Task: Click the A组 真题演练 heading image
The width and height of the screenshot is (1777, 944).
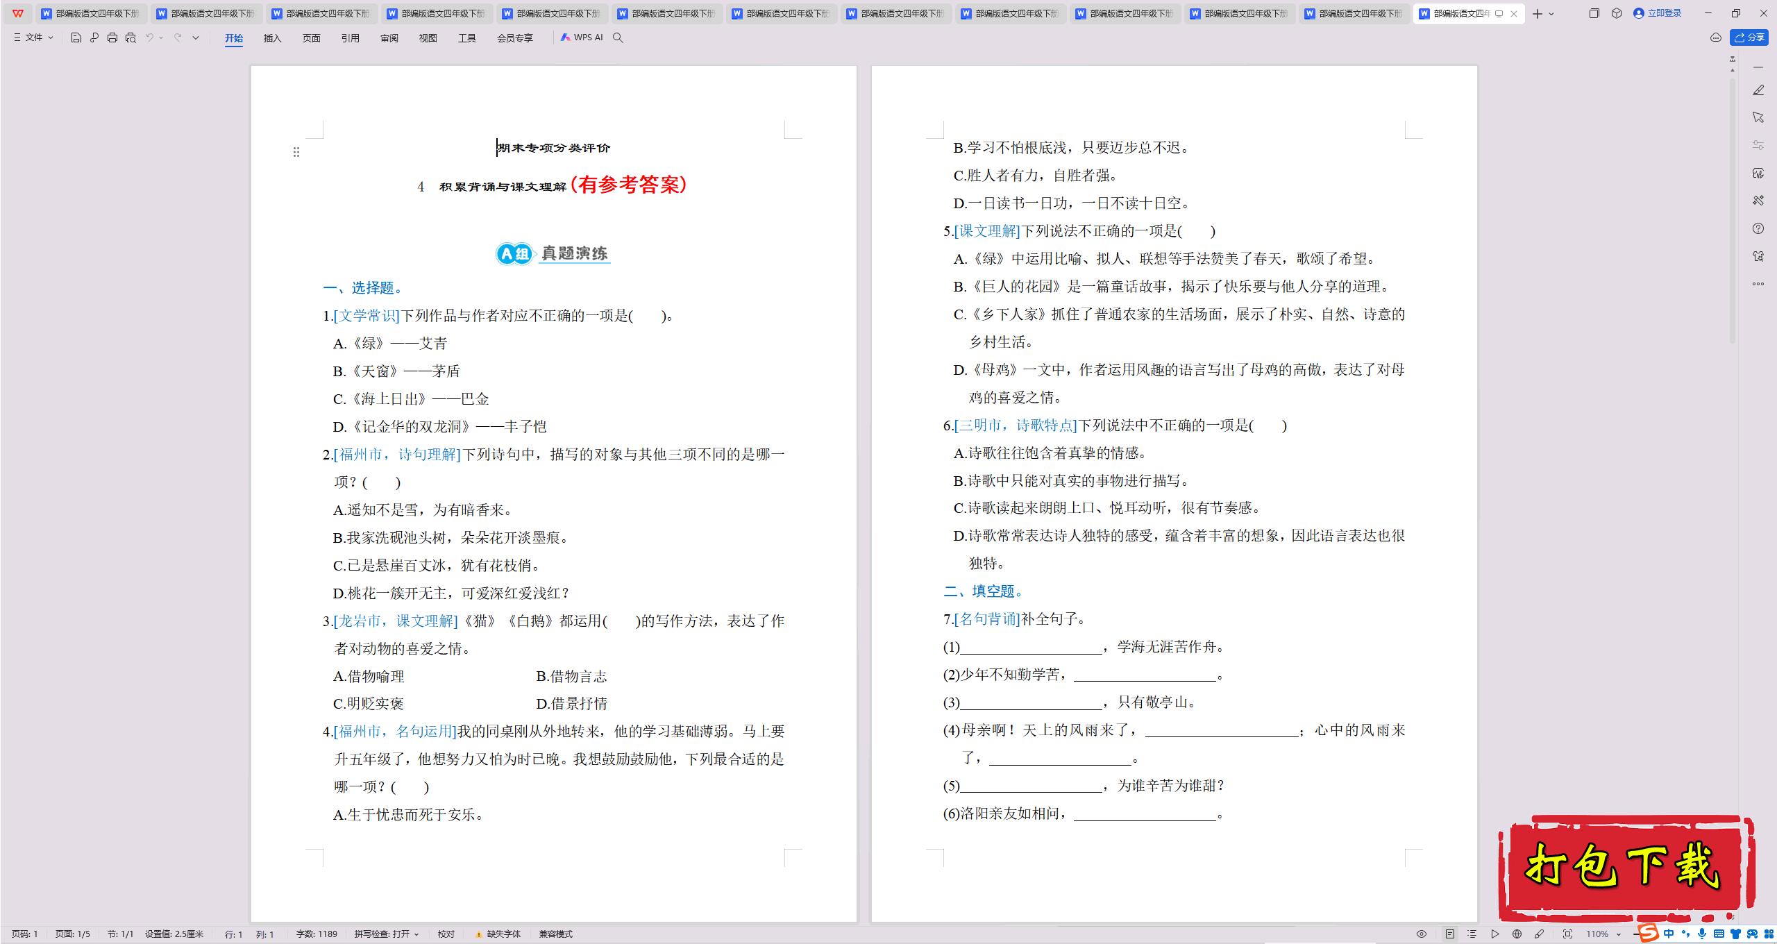Action: point(553,253)
